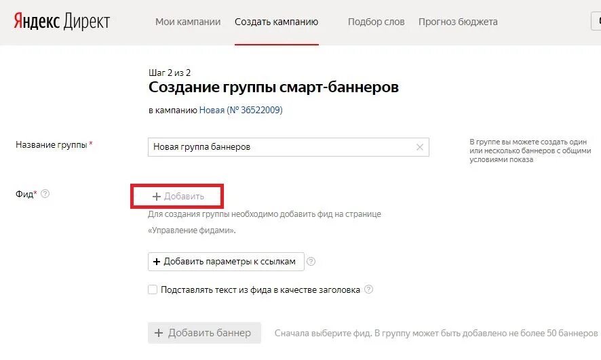Viewport: 601px width, 360px height.
Task: Clear the group name with X icon
Action: point(420,147)
